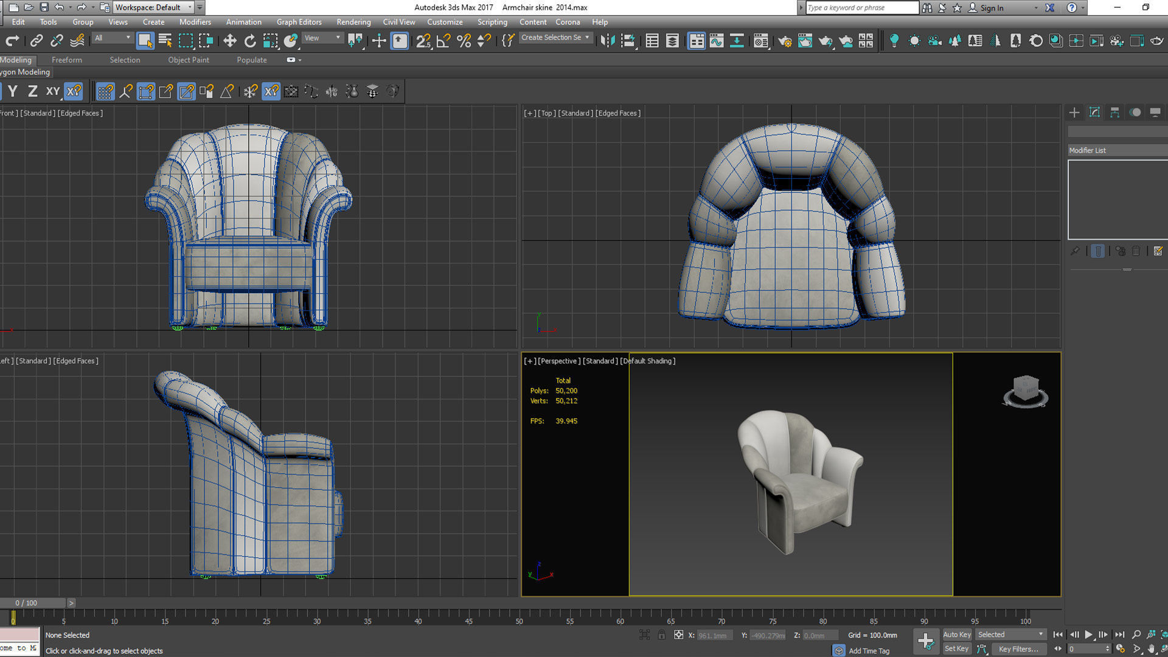Screen dimensions: 1168x657
Task: Click the Unlink Selection icon
Action: pyautogui.click(x=57, y=41)
